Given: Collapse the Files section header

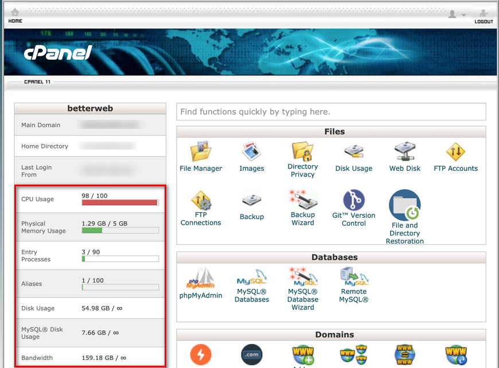Looking at the screenshot, I should (331, 132).
